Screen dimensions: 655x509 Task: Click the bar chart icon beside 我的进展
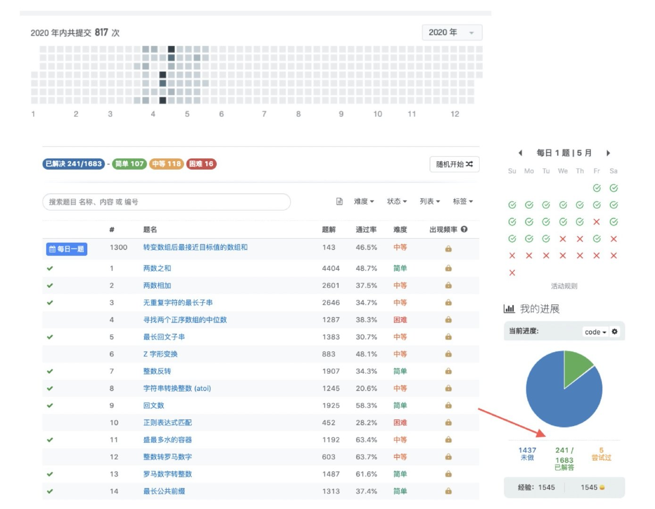point(509,309)
